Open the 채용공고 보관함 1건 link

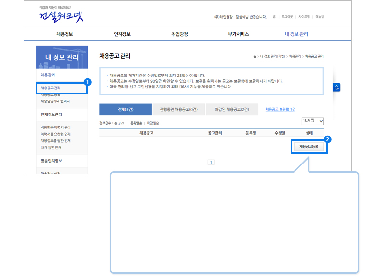pos(280,109)
